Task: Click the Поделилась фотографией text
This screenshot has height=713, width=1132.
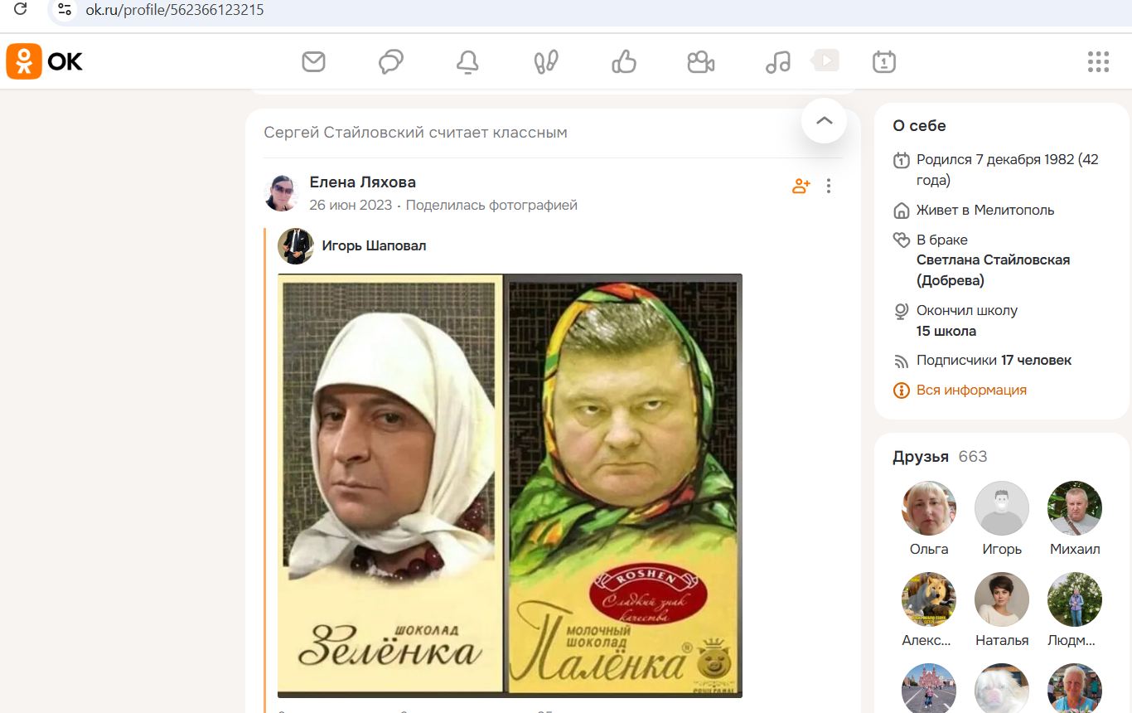Action: click(x=491, y=205)
